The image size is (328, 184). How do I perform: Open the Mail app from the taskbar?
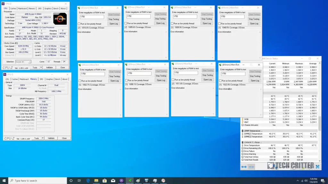(113, 180)
